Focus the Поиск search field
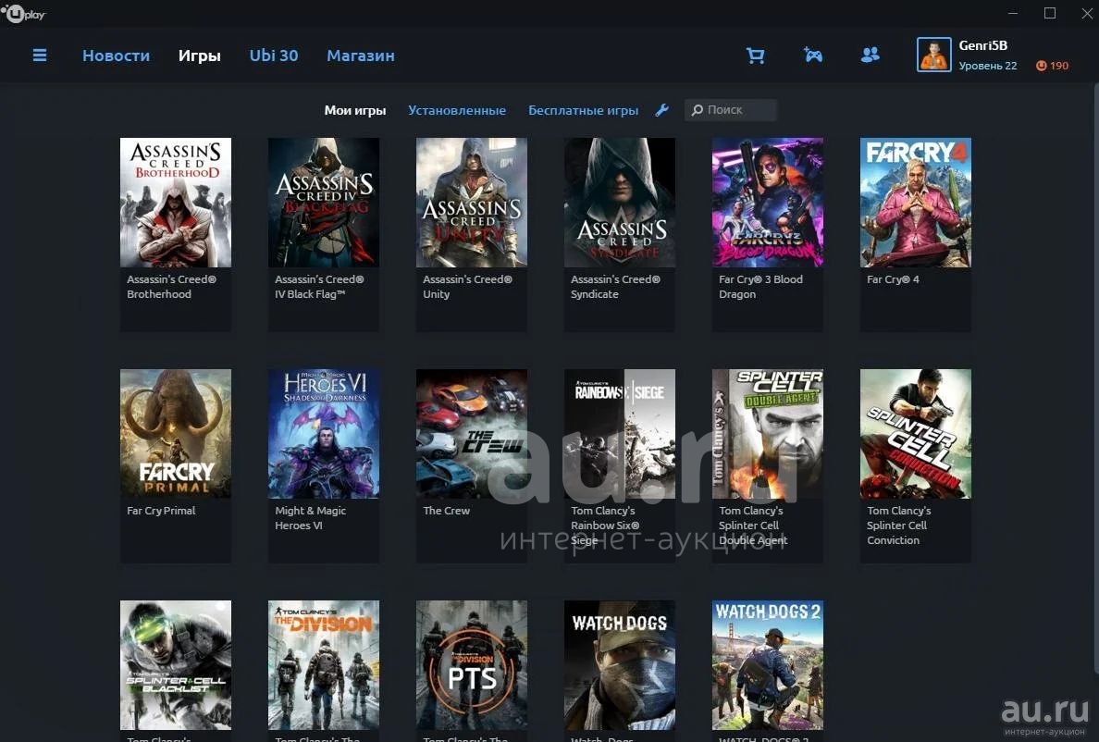 point(731,110)
